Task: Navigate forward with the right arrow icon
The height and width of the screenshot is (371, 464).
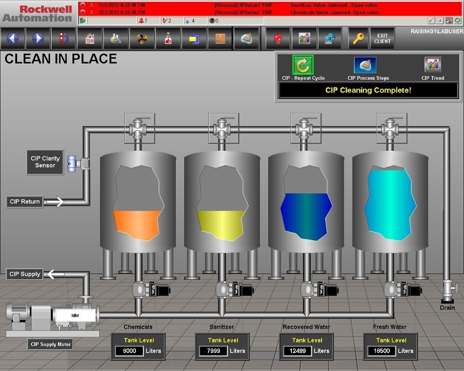Action: pos(39,38)
